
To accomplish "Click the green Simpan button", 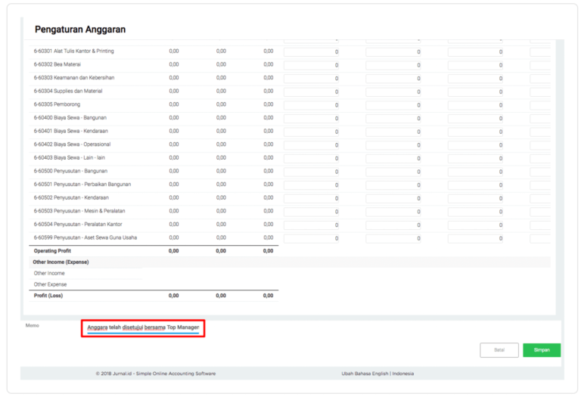I will (541, 350).
